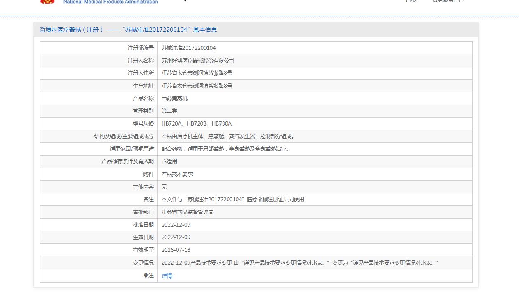Screen dimensions: 519x298
Task: Select registration number value 苏械注准20172200104
Action: coord(188,48)
